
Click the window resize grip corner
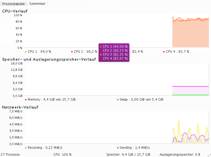209,155
